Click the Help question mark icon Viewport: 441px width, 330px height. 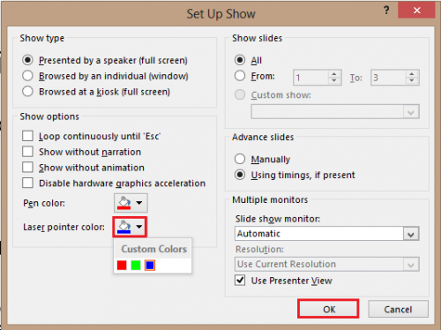coord(386,11)
